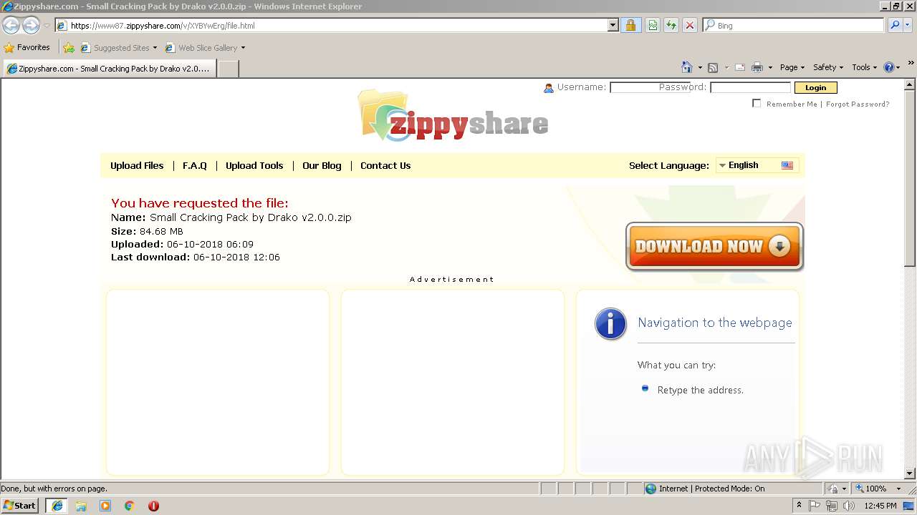Open Our Blog link
This screenshot has height=515, width=917.
(x=322, y=165)
